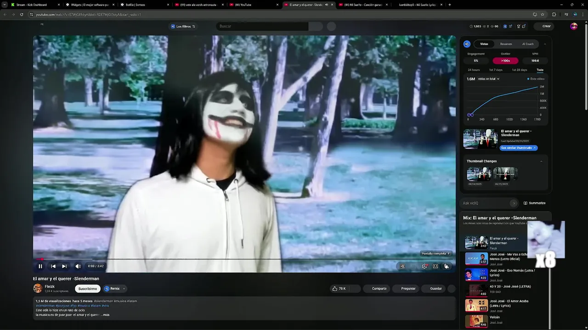Image resolution: width=588 pixels, height=330 pixels.
Task: Enter full screen mode
Action: [447, 266]
